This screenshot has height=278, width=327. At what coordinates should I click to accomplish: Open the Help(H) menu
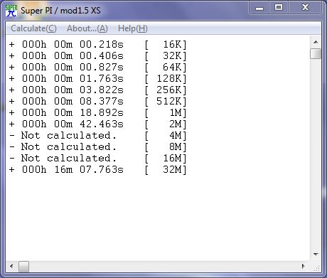coord(133,28)
